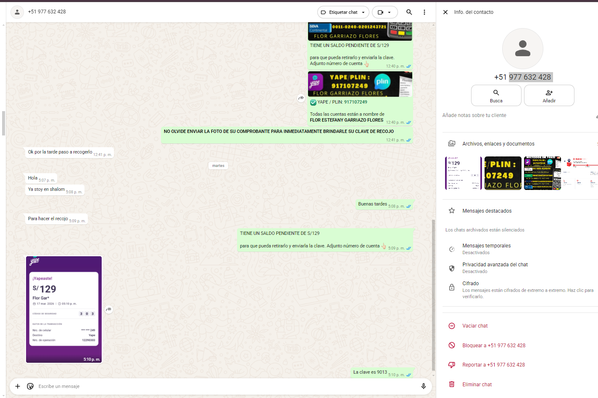
Task: Open Mensajes temporales setting
Action: point(486,249)
